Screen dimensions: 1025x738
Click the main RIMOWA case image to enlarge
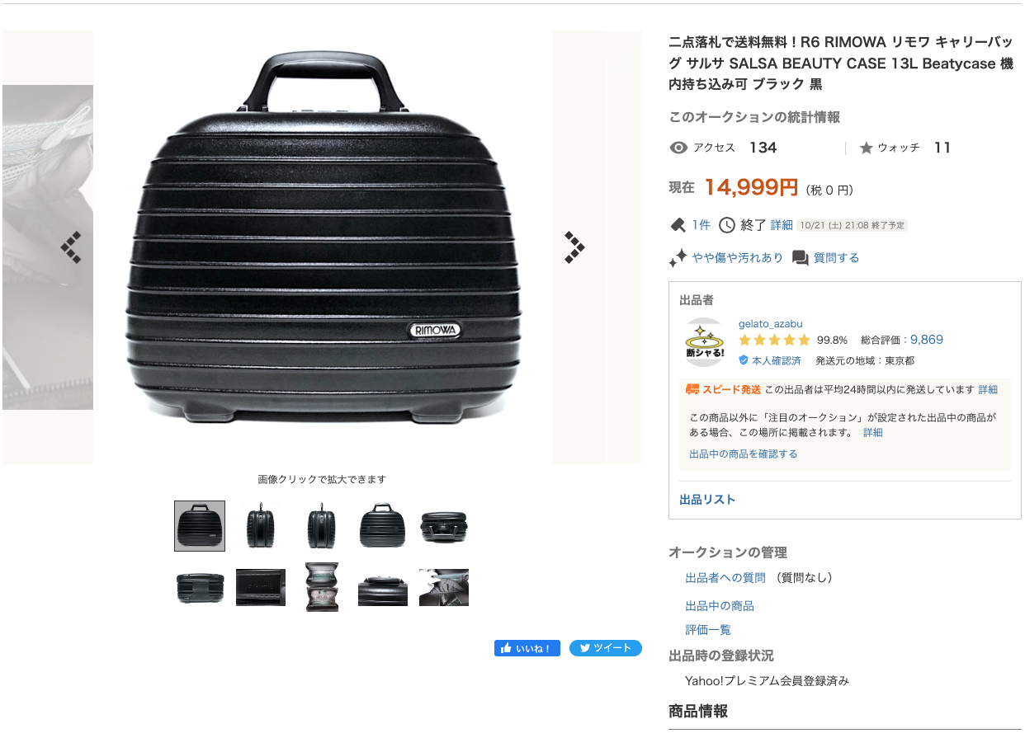323,247
